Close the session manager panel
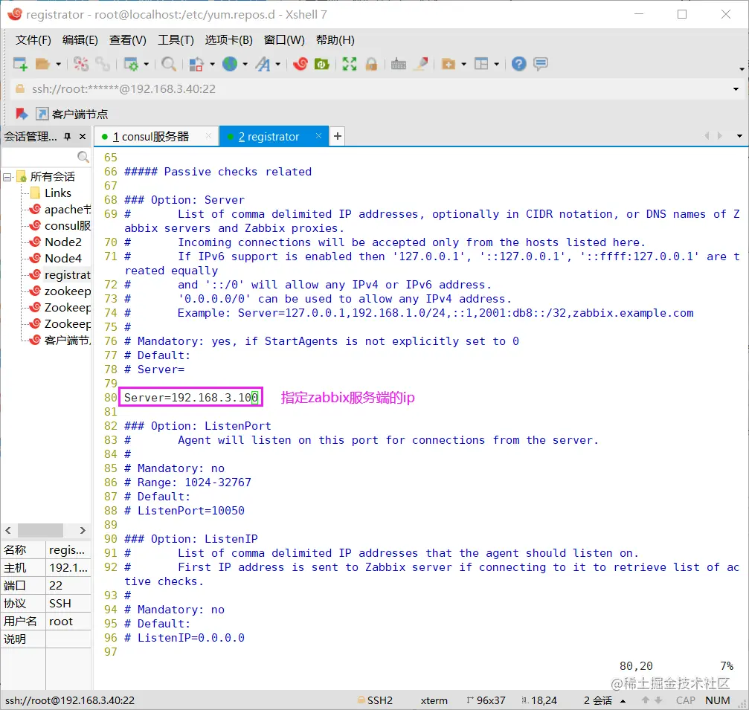 pos(82,137)
